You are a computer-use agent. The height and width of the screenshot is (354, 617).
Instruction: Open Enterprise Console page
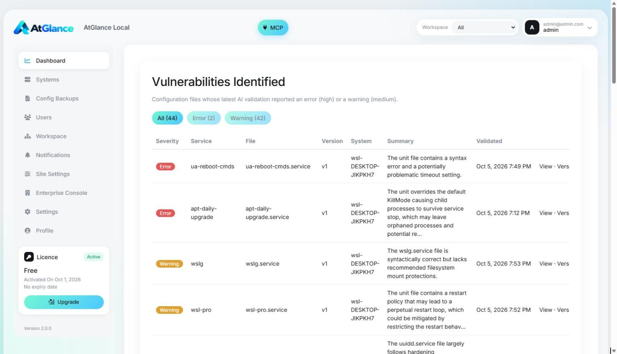click(64, 193)
